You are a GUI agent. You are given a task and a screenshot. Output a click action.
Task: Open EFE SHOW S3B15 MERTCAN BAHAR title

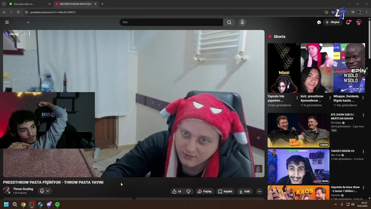coord(342,116)
